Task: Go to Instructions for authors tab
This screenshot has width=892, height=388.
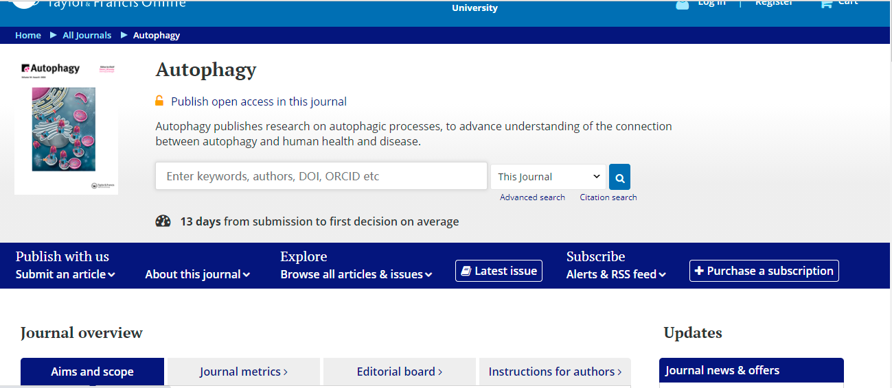Action: pyautogui.click(x=554, y=372)
